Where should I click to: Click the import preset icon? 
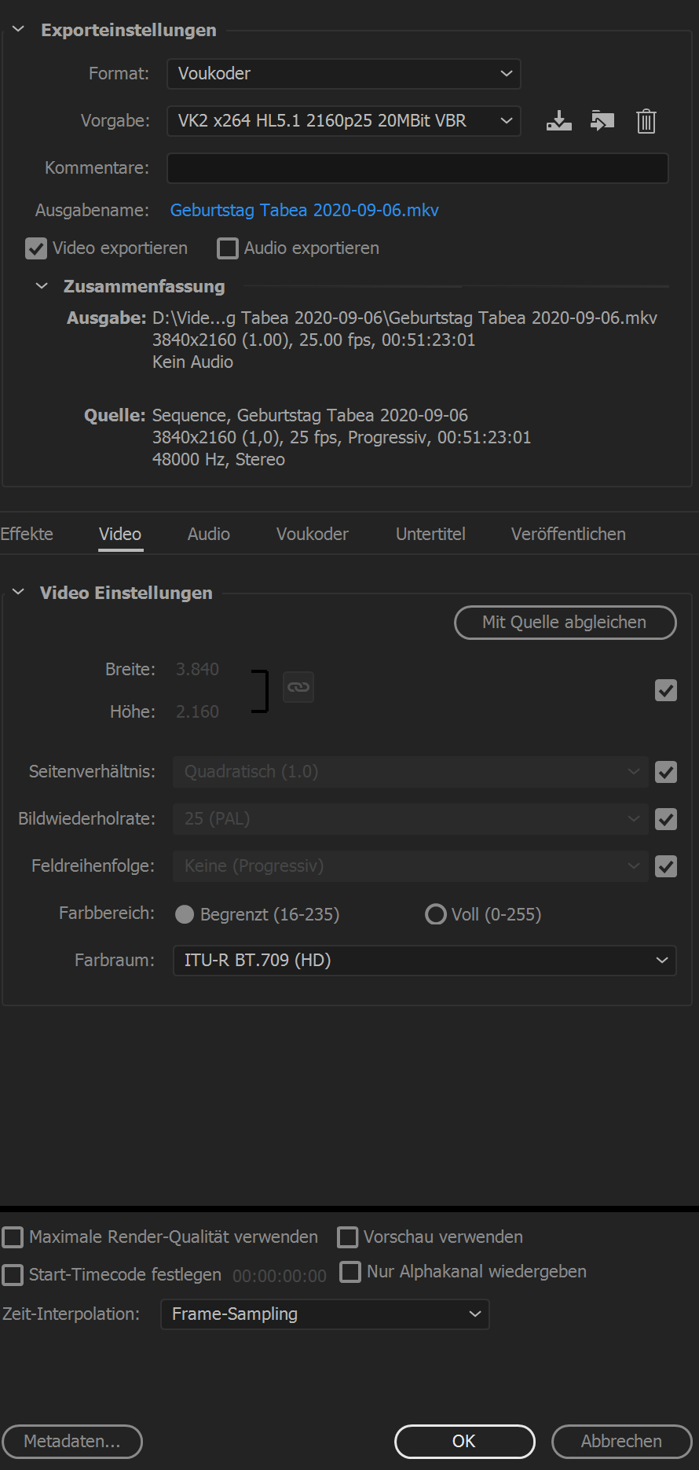pos(602,121)
